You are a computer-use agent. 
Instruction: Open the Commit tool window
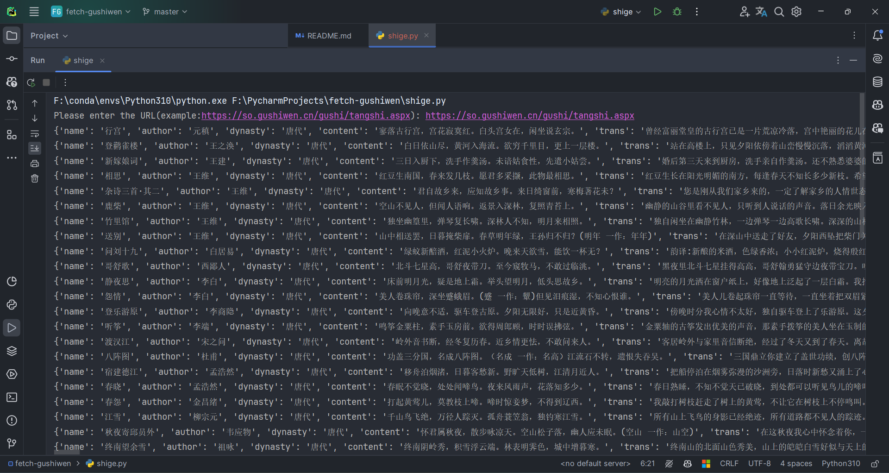[x=12, y=59]
